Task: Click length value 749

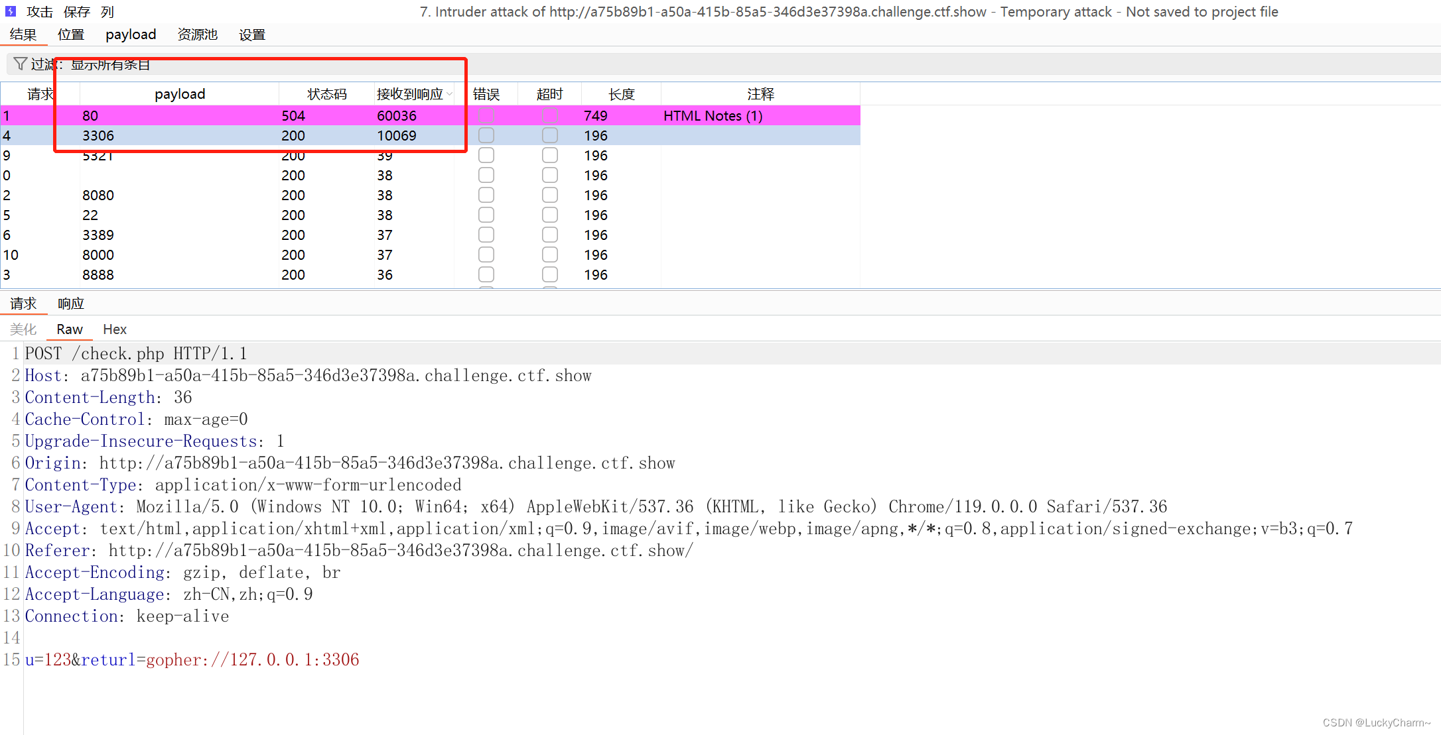Action: point(596,115)
